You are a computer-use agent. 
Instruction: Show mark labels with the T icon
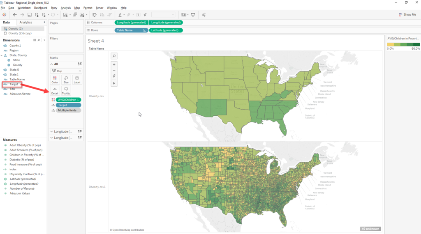pos(138,15)
